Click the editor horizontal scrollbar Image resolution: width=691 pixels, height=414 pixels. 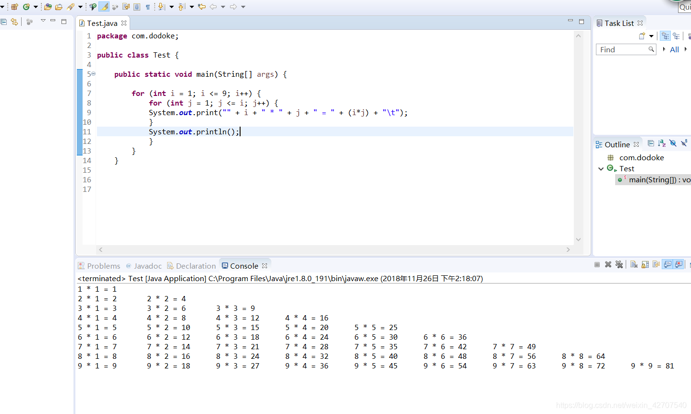tap(334, 249)
